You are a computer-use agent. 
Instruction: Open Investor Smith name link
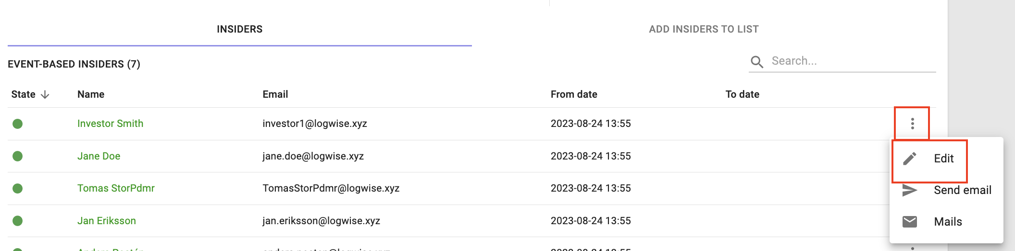coord(111,124)
